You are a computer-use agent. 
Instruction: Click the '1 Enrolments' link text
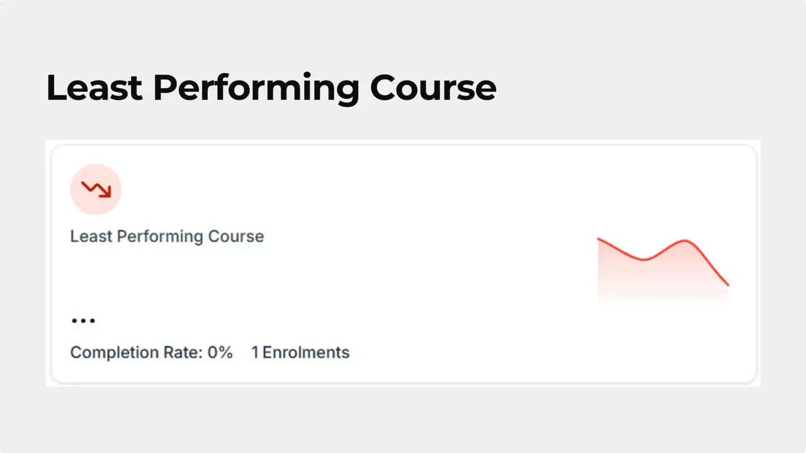point(300,352)
